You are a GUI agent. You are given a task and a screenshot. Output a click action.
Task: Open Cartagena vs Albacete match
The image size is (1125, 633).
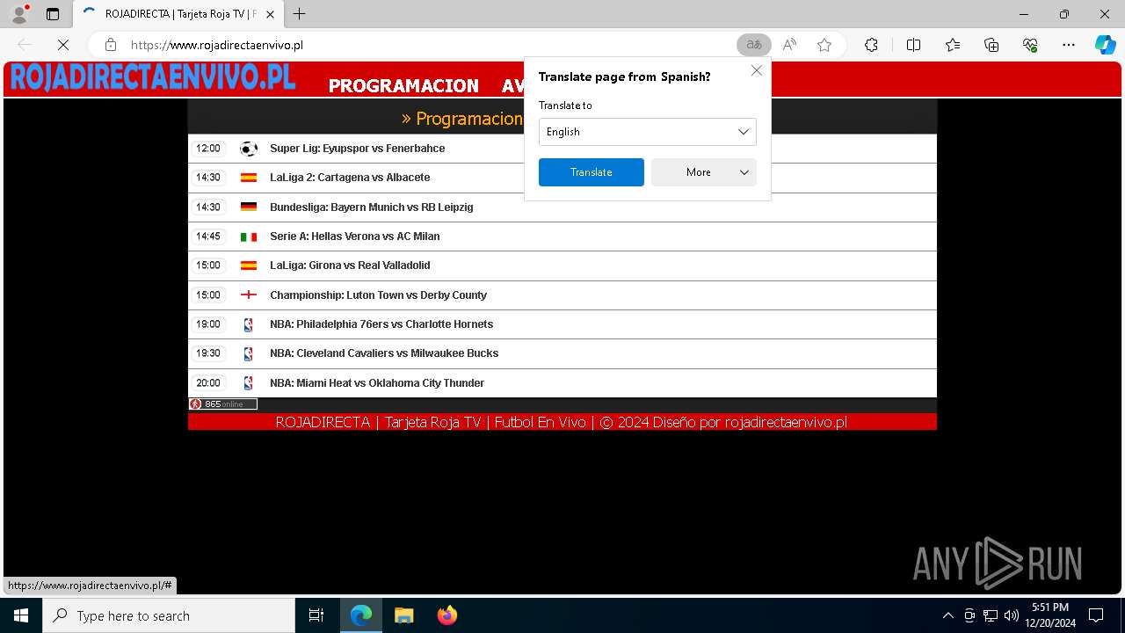pyautogui.click(x=350, y=178)
